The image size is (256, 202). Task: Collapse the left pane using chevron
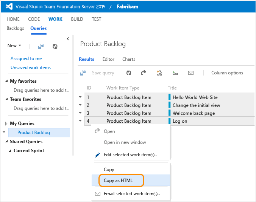68,39
